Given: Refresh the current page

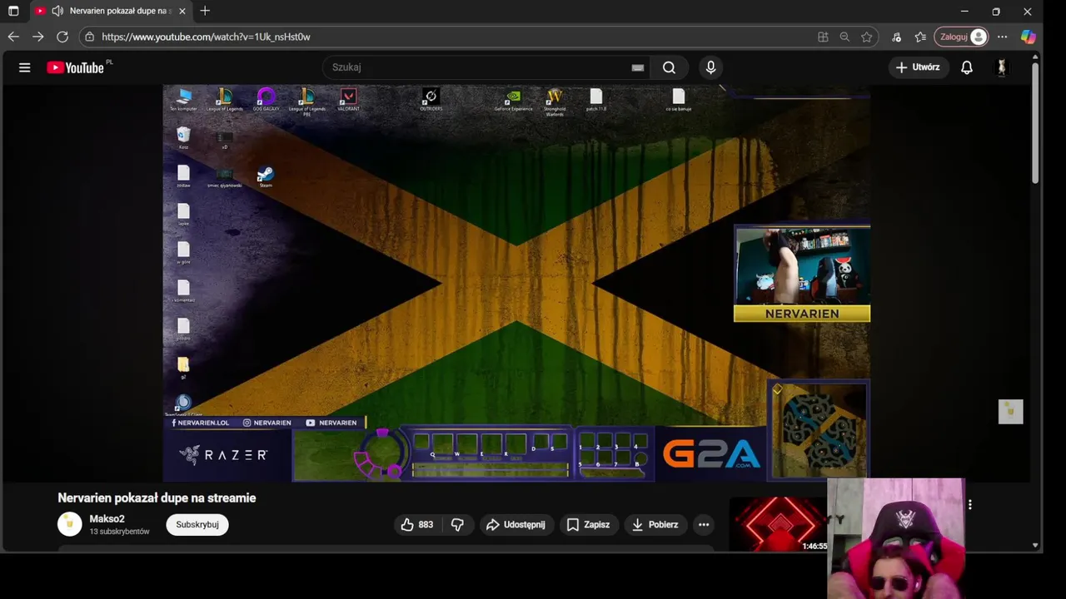Looking at the screenshot, I should tap(62, 37).
